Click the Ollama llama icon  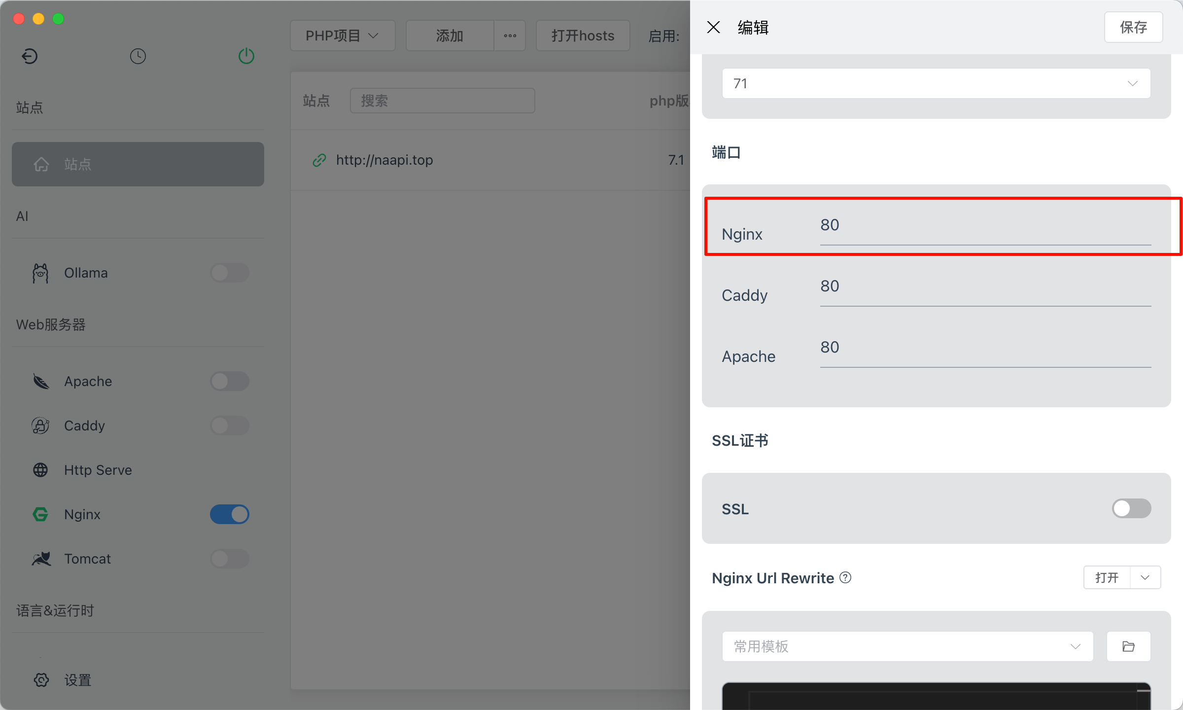40,273
